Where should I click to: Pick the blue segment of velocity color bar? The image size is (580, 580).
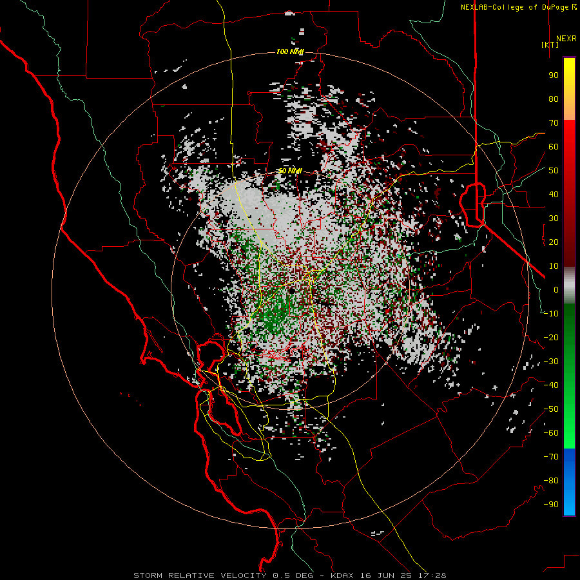(x=569, y=481)
